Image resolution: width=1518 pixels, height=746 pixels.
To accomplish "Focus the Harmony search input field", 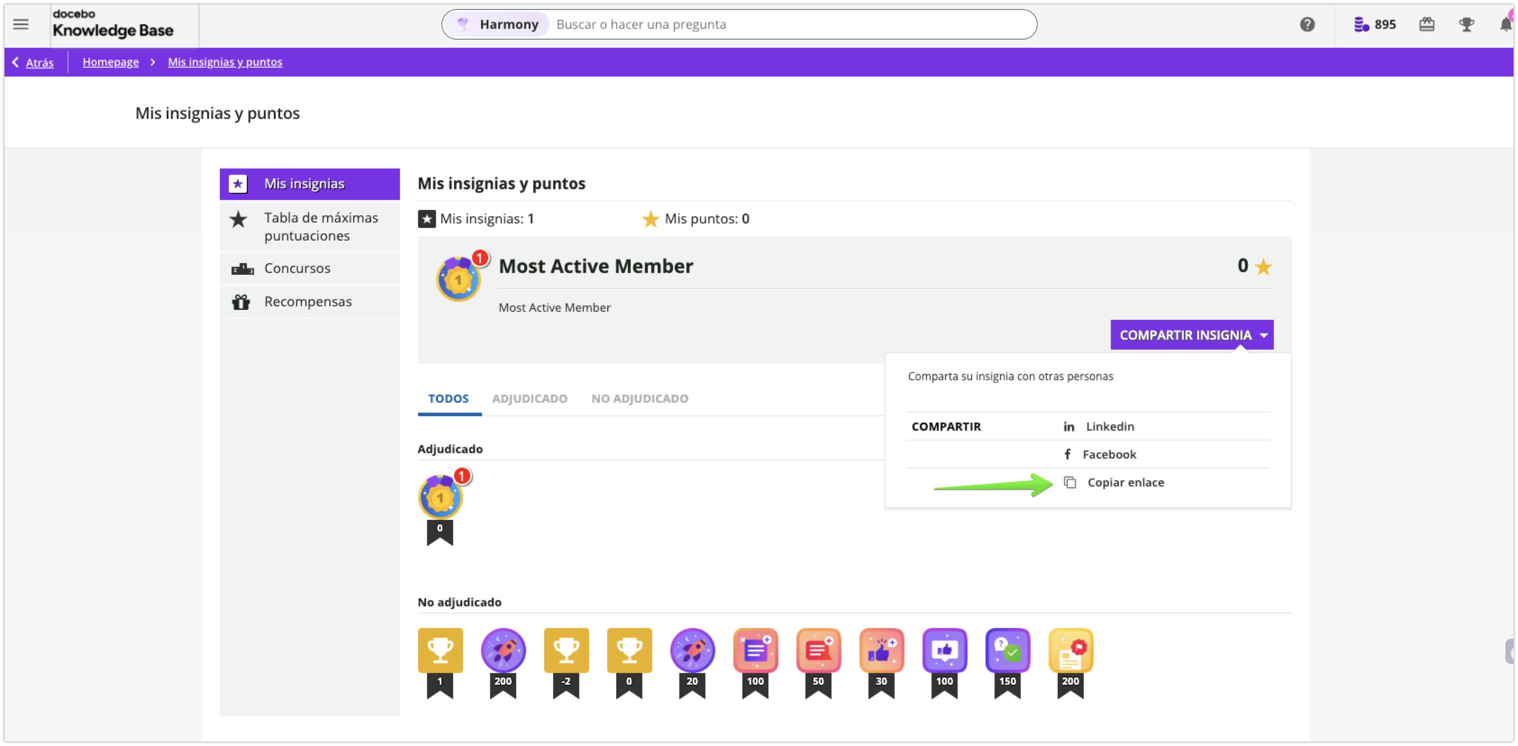I will (790, 24).
